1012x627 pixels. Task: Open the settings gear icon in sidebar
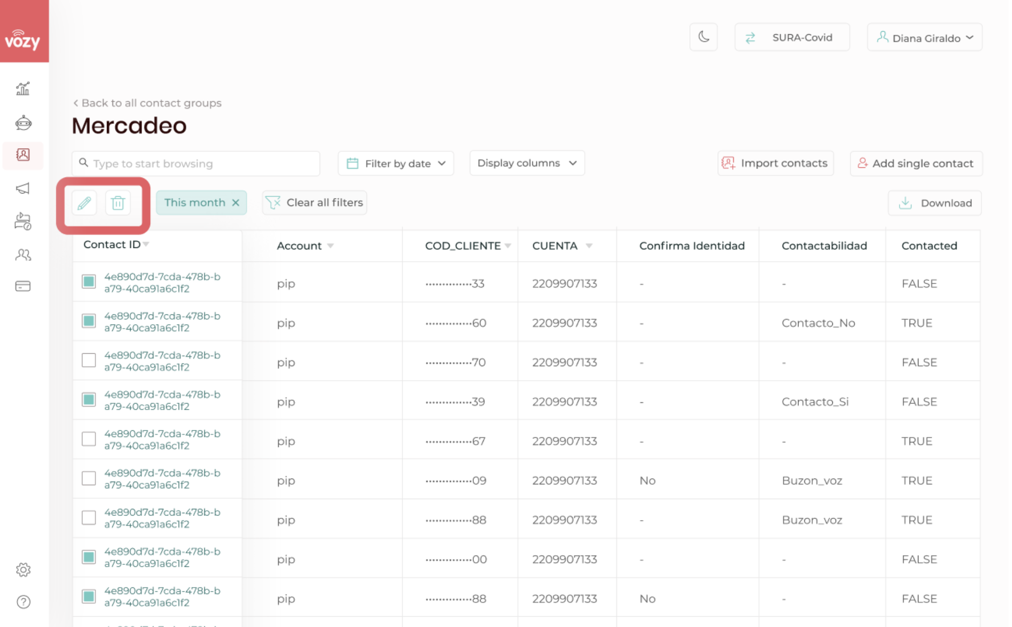pyautogui.click(x=23, y=569)
